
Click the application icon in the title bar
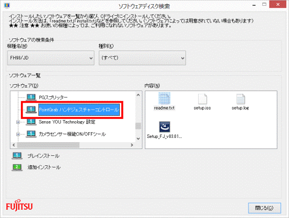coord(7,6)
